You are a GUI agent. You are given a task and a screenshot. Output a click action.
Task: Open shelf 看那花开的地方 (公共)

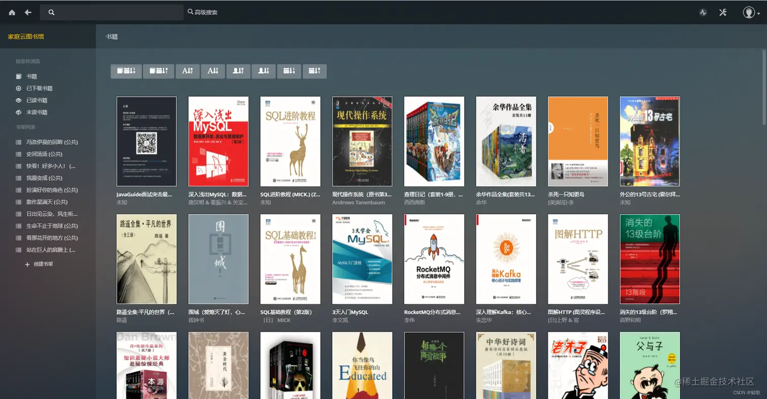click(x=47, y=238)
